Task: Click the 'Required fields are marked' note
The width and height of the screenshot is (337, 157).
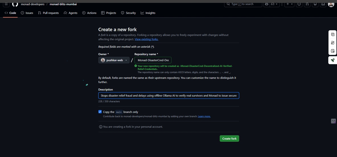Action: pos(126,47)
